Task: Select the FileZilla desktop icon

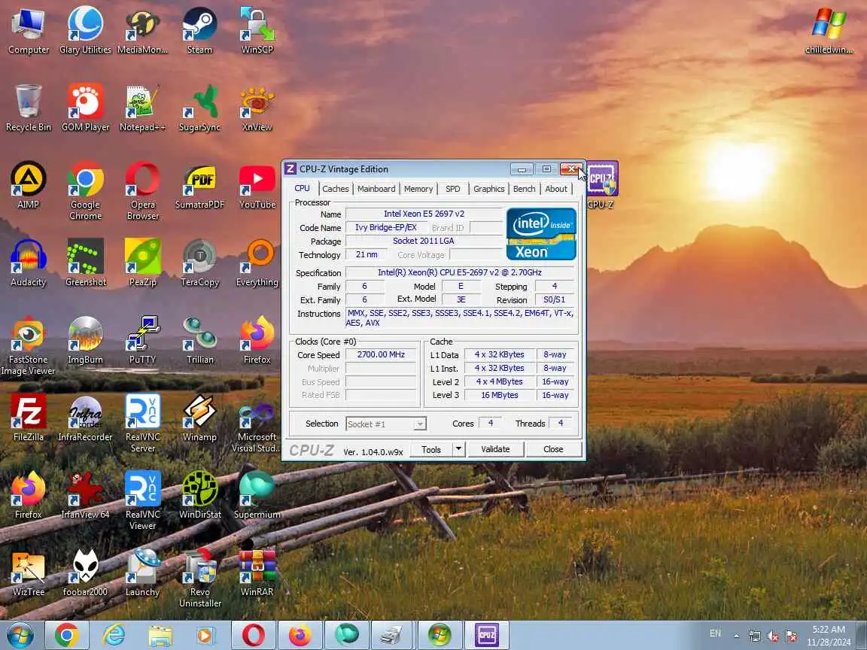Action: click(28, 418)
